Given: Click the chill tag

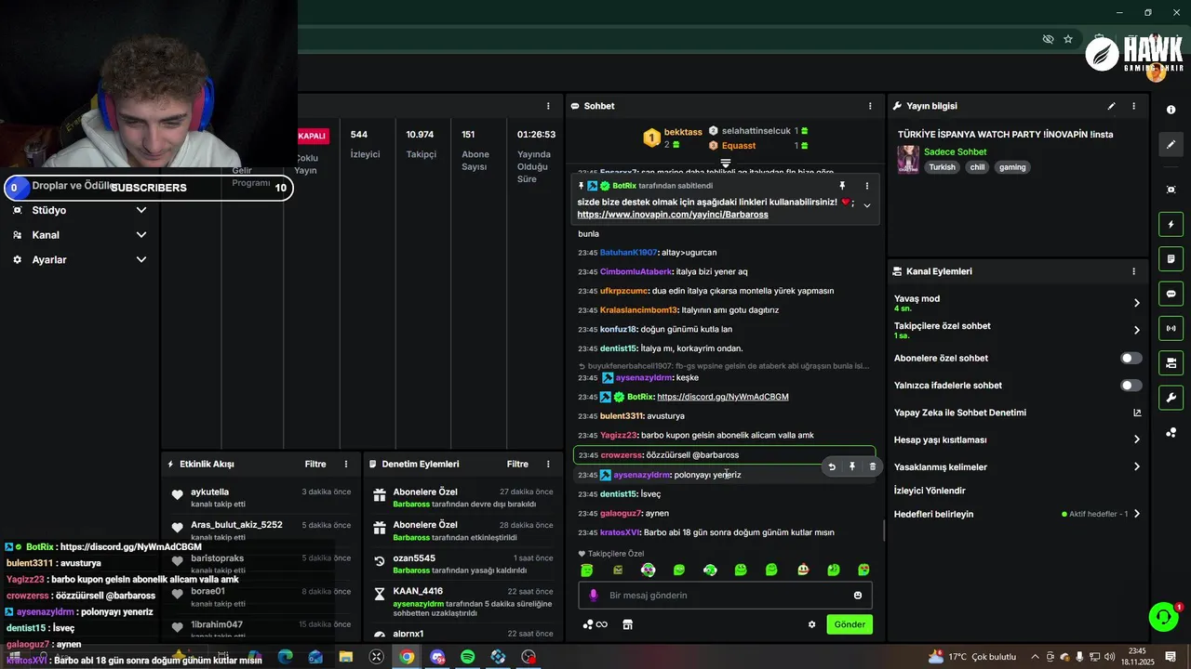Looking at the screenshot, I should tap(977, 167).
